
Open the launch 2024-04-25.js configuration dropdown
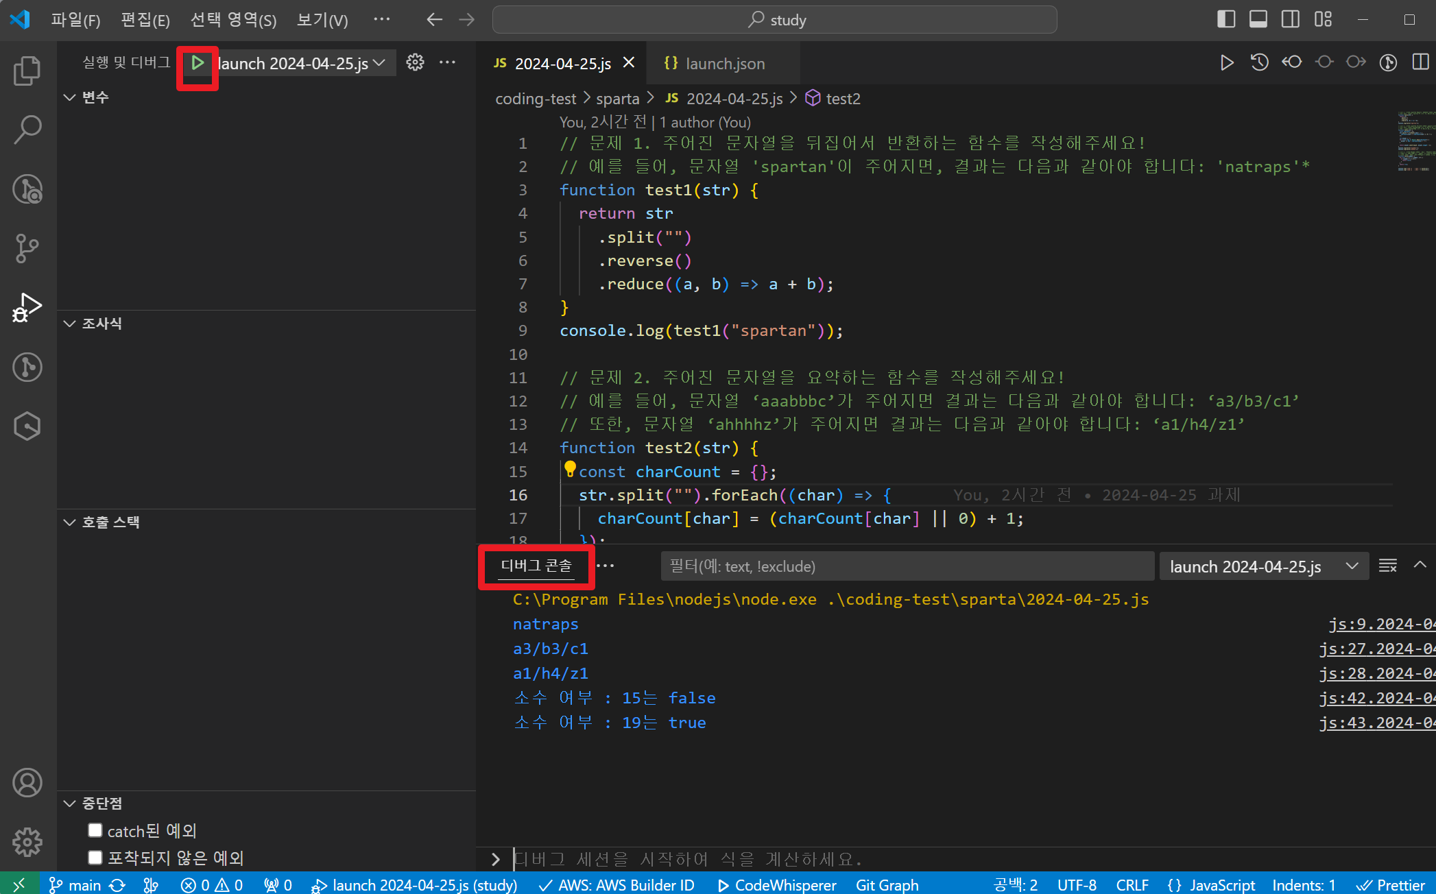[302, 63]
